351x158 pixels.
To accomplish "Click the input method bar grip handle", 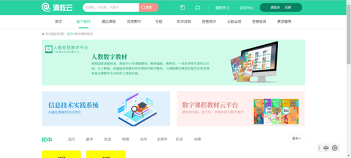I will tap(319, 148).
